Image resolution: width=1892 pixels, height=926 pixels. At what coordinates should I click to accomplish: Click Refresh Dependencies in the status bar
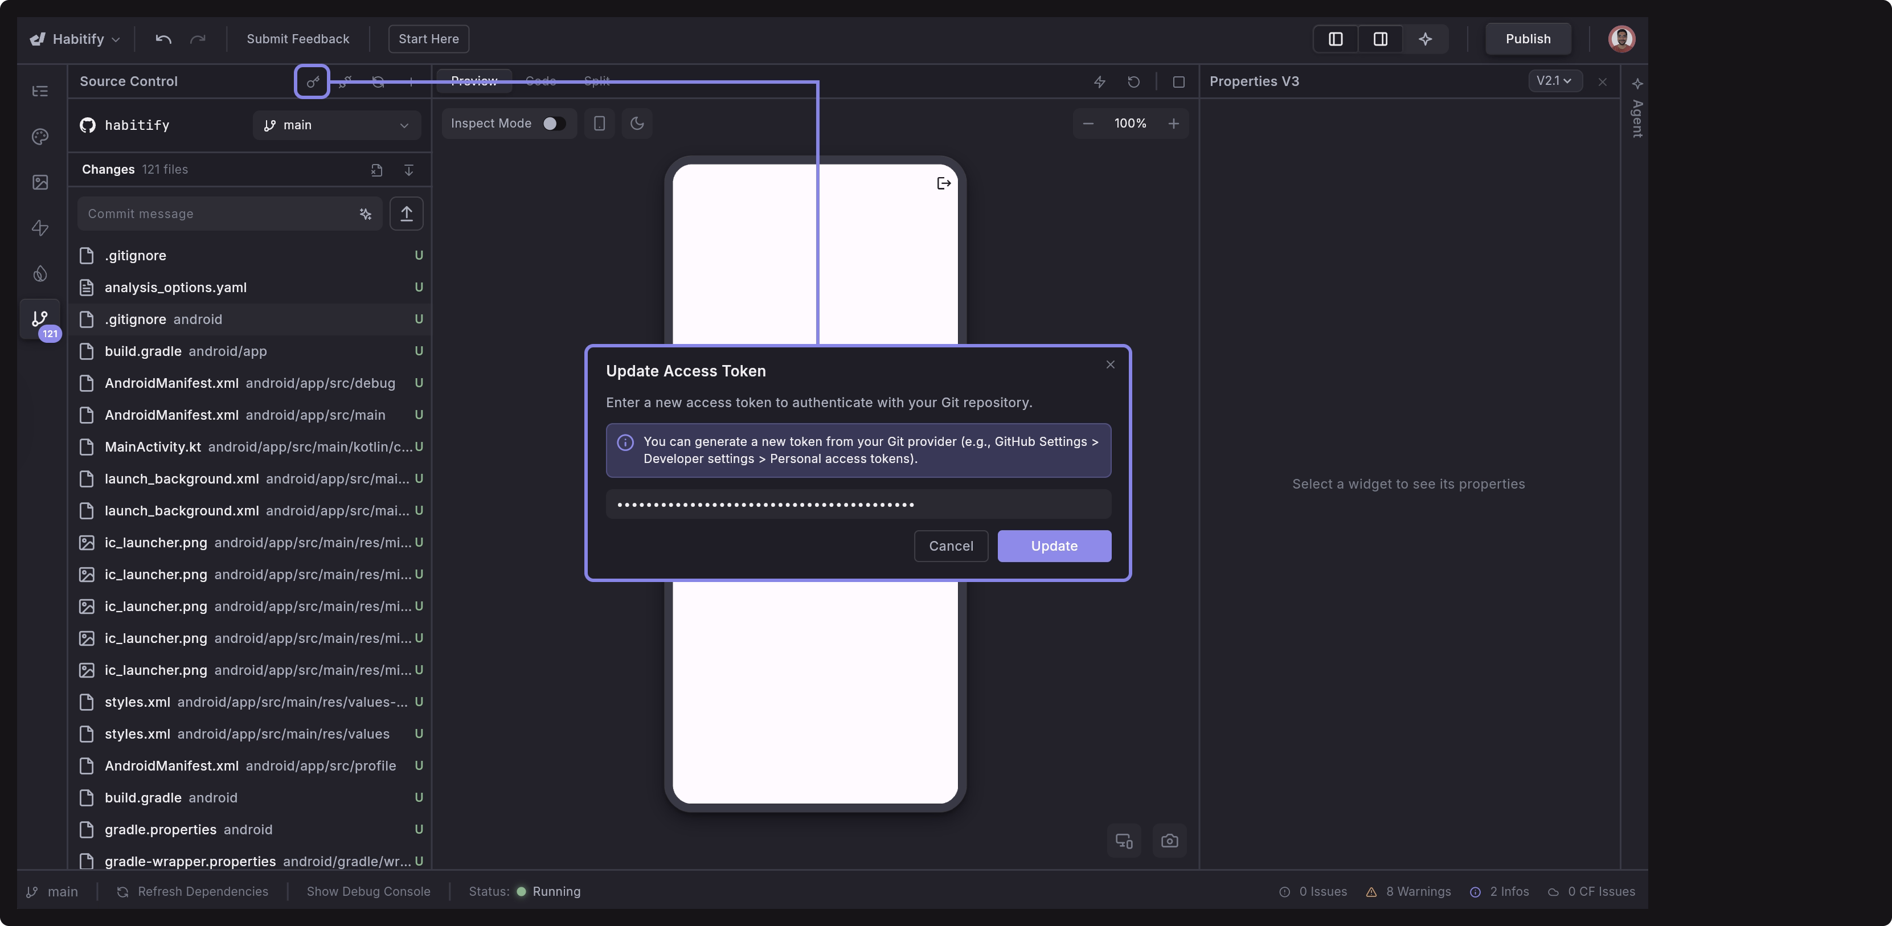[203, 891]
